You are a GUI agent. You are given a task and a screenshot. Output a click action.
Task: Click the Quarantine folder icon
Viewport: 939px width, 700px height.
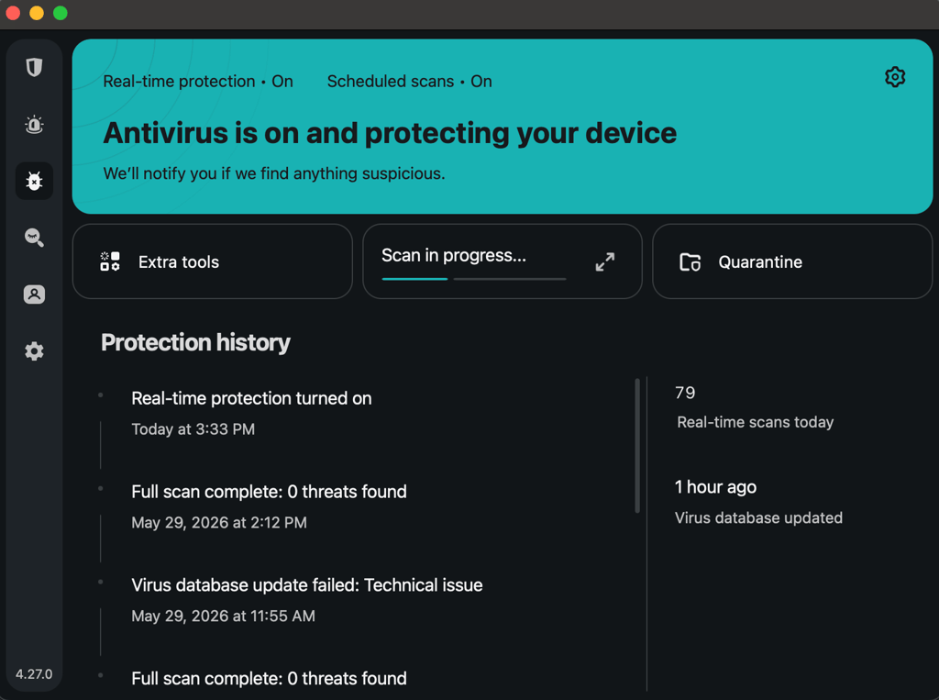point(690,261)
